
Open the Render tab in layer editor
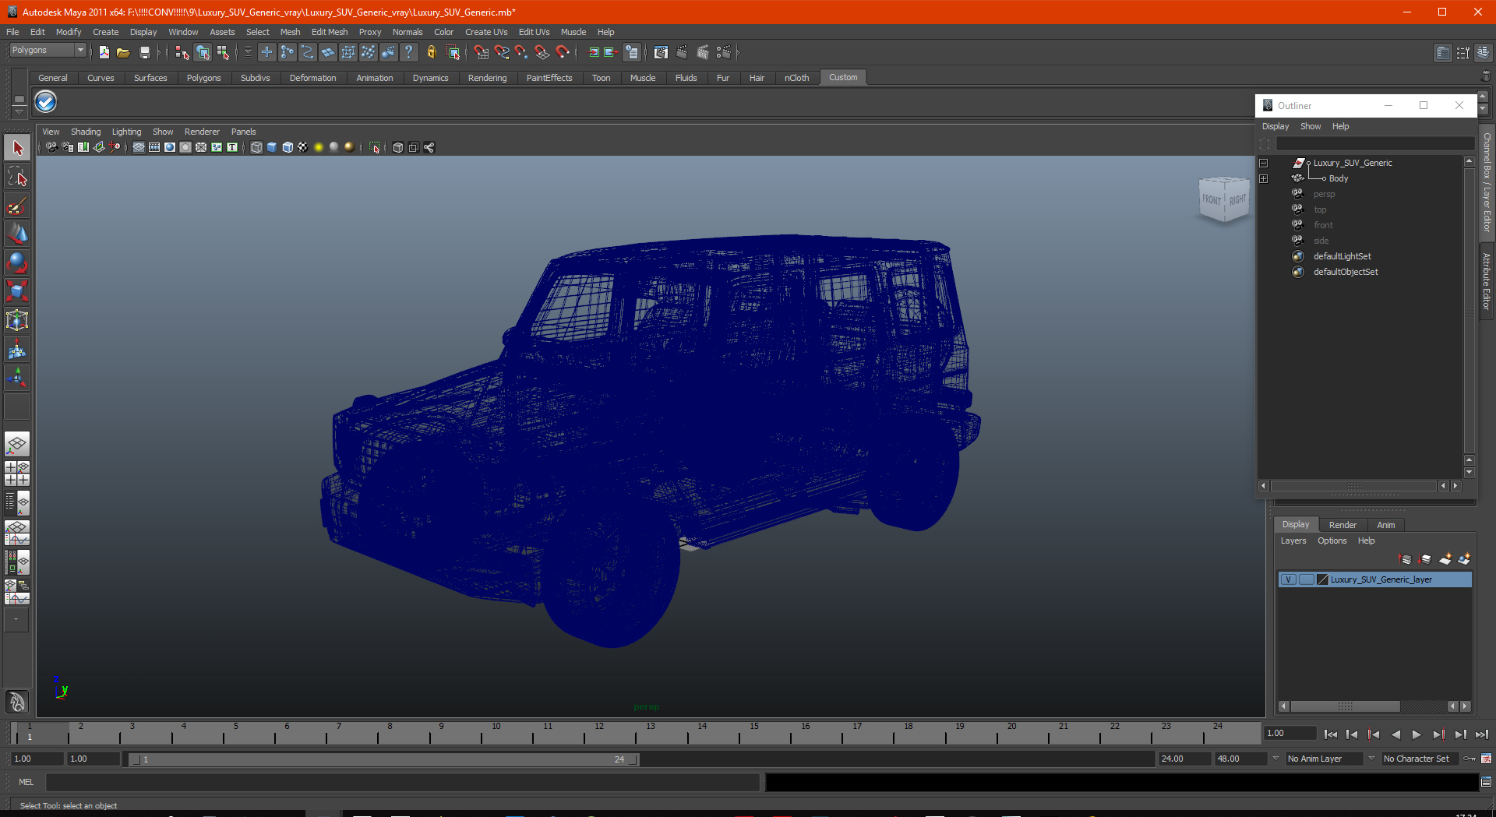click(x=1343, y=525)
